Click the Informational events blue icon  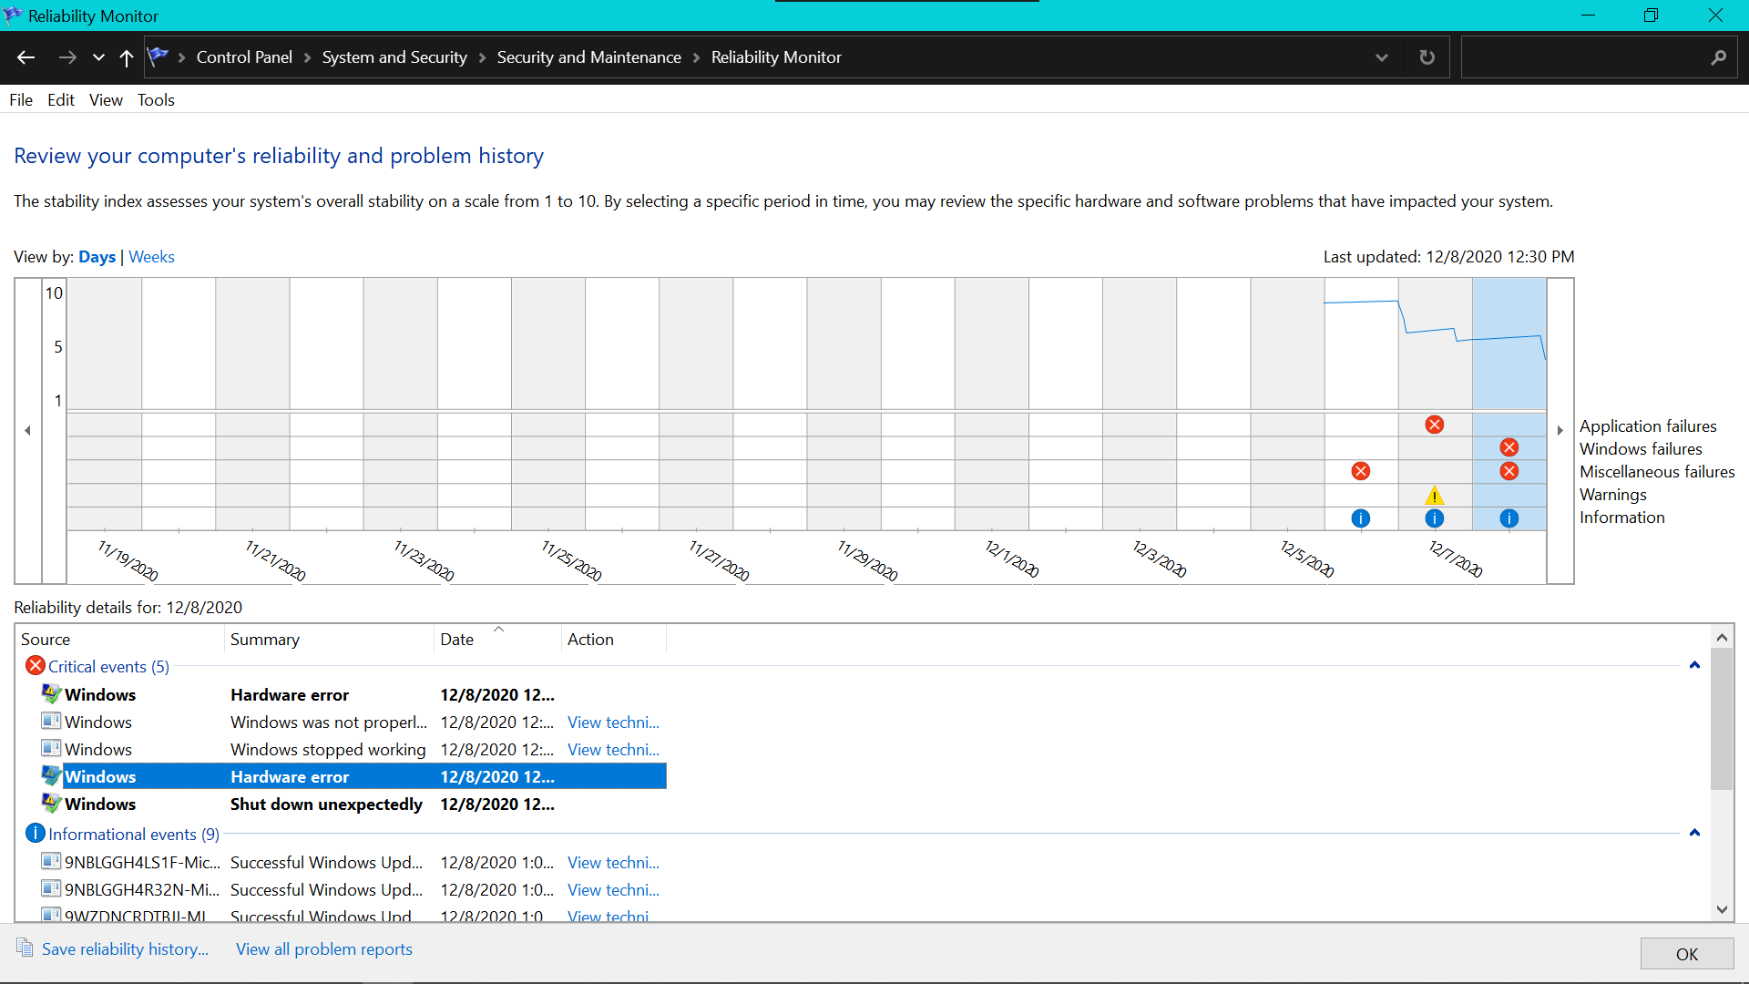[x=36, y=834]
